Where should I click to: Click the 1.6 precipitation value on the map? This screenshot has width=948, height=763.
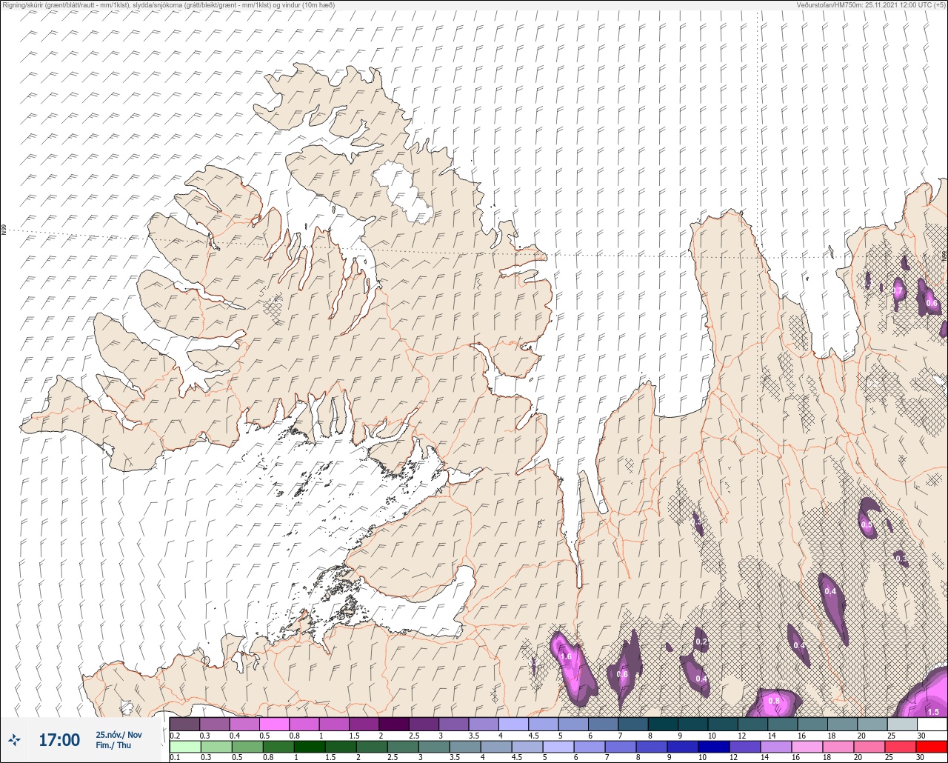[x=567, y=657]
